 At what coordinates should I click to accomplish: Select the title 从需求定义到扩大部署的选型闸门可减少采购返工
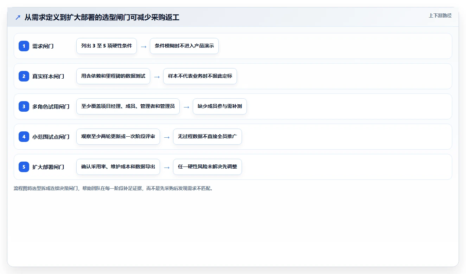coord(102,18)
